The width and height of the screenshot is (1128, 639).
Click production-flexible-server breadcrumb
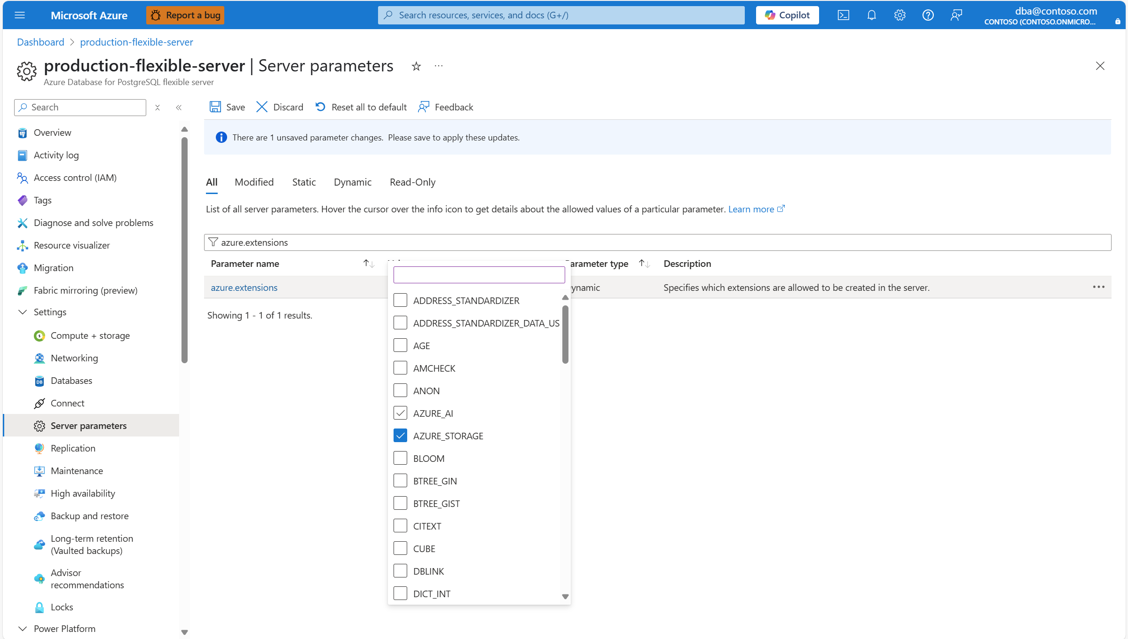point(136,42)
